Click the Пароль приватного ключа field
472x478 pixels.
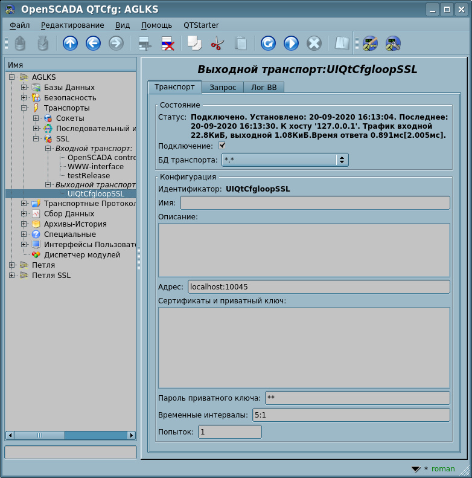click(x=357, y=398)
